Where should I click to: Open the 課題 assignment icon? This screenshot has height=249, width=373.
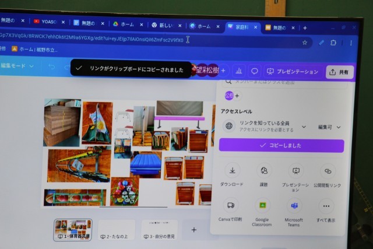[x=264, y=171]
